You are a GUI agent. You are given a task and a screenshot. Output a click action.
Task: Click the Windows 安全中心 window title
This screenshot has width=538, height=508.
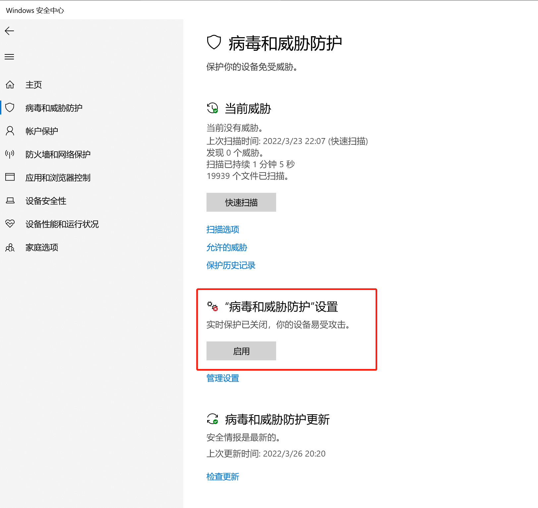(x=35, y=10)
